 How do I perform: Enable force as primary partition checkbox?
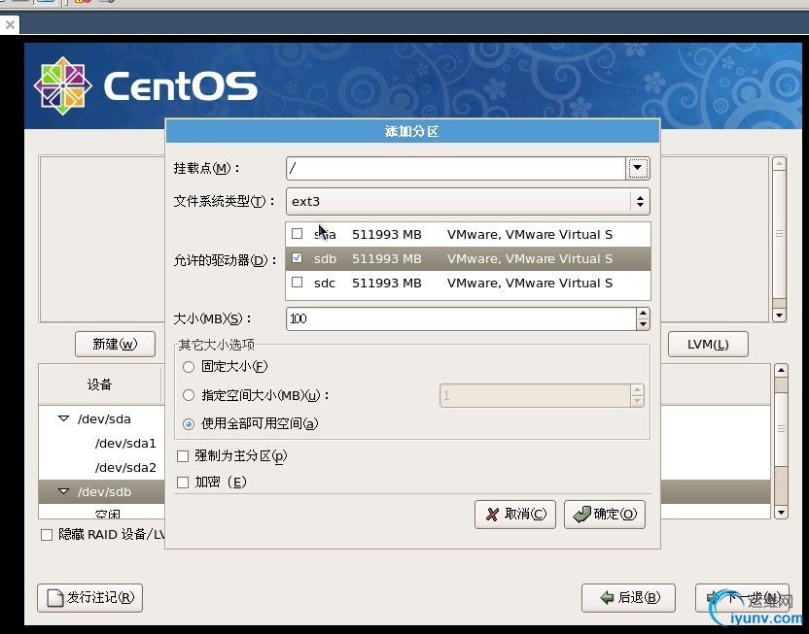click(x=183, y=456)
